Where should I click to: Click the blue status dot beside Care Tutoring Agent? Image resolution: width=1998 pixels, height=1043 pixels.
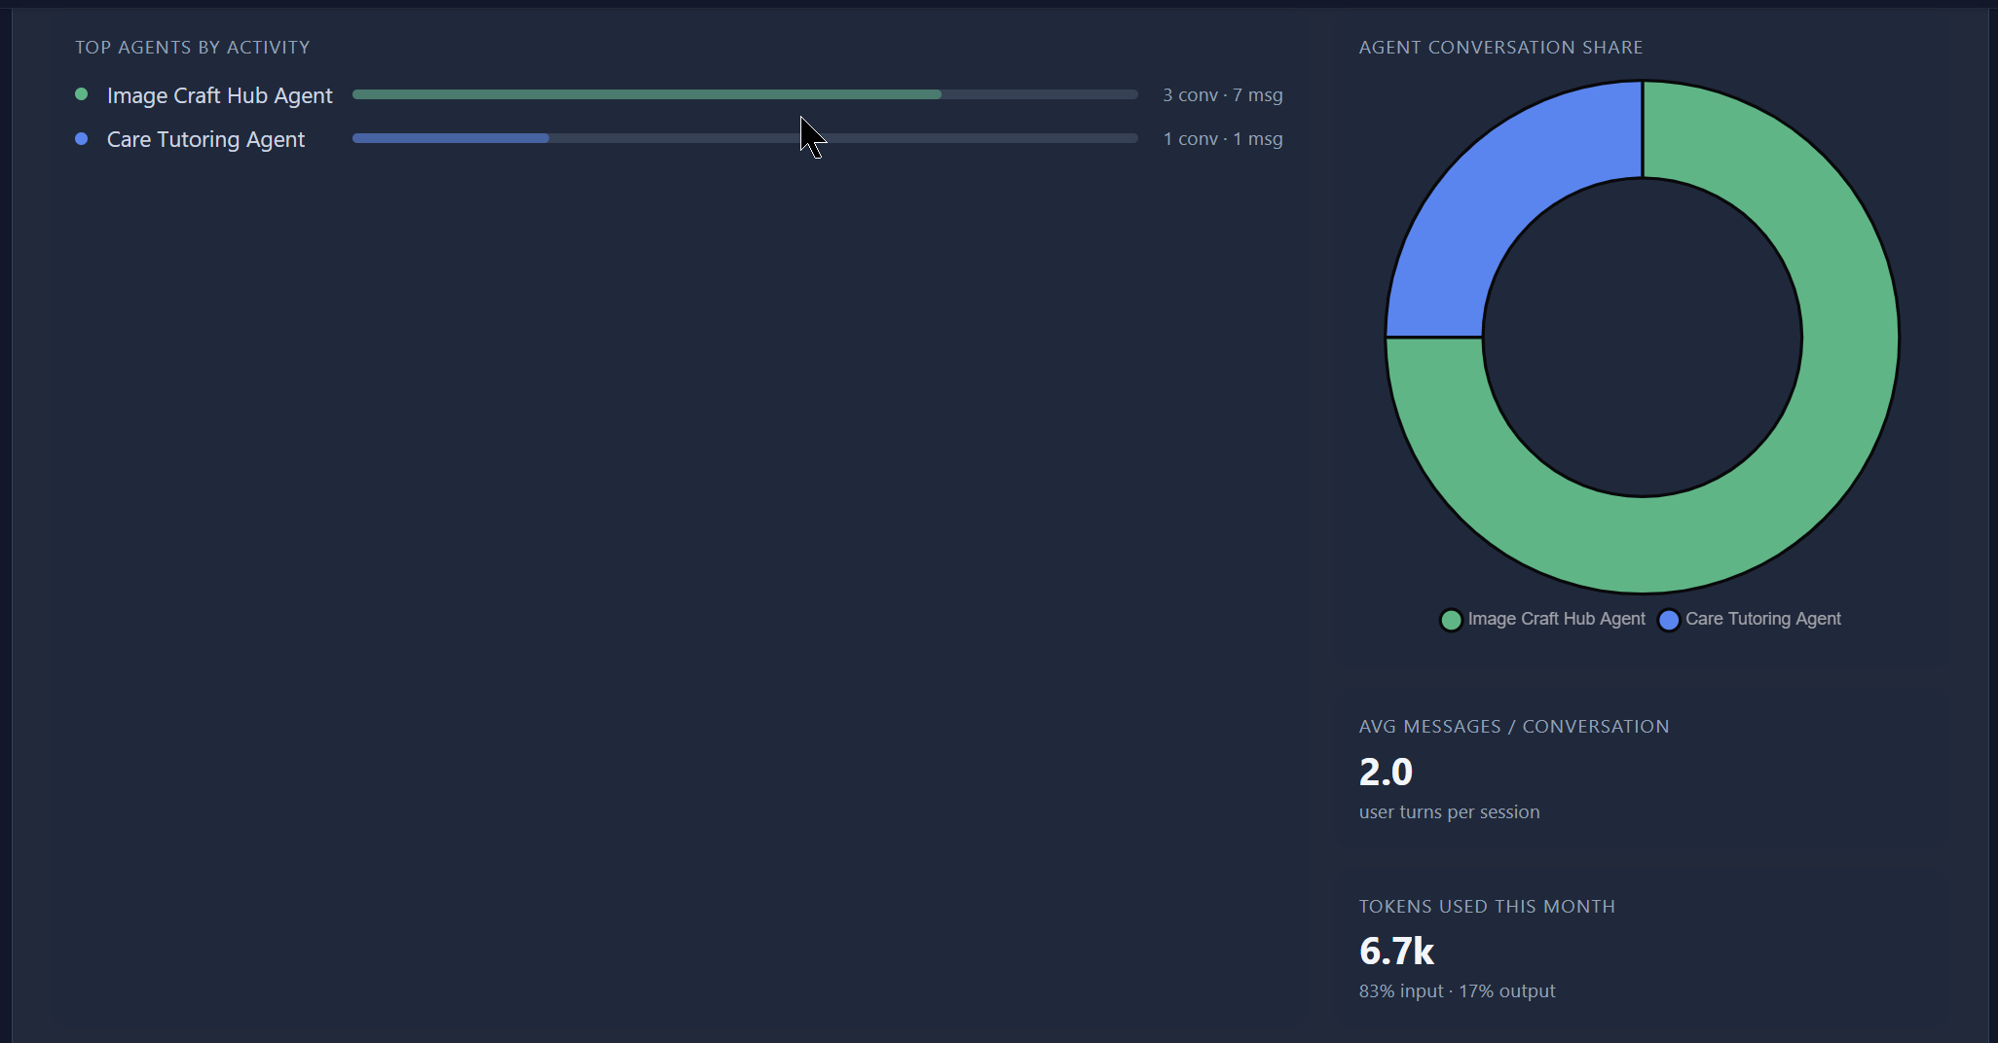[x=82, y=139]
